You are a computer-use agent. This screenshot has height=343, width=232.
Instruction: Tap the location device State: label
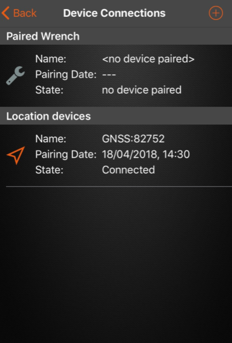coord(49,170)
